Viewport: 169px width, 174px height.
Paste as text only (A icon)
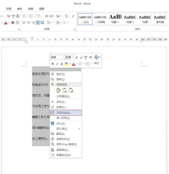[x=71, y=90]
